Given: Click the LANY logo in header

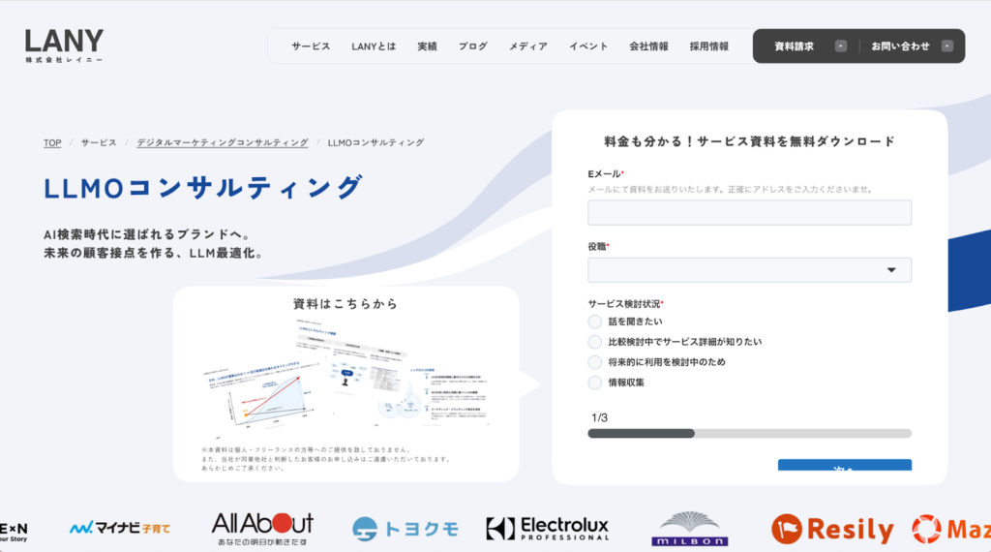Looking at the screenshot, I should [64, 45].
